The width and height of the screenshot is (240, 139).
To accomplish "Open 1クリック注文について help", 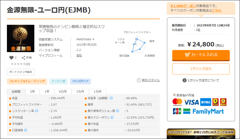I will 184,81.
